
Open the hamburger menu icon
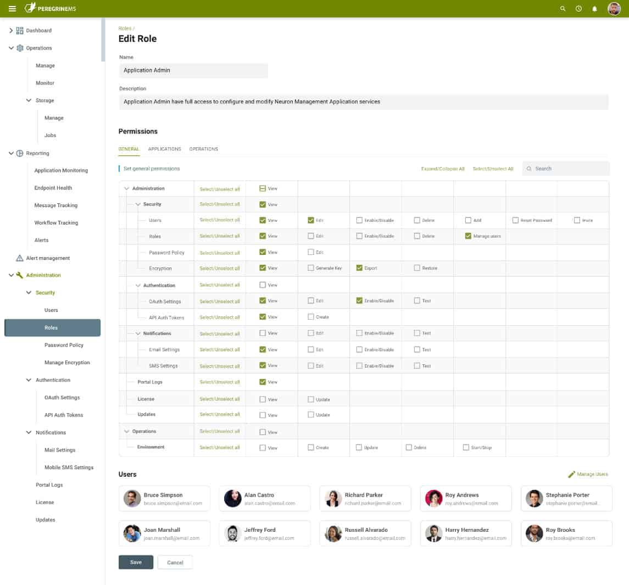click(x=12, y=8)
